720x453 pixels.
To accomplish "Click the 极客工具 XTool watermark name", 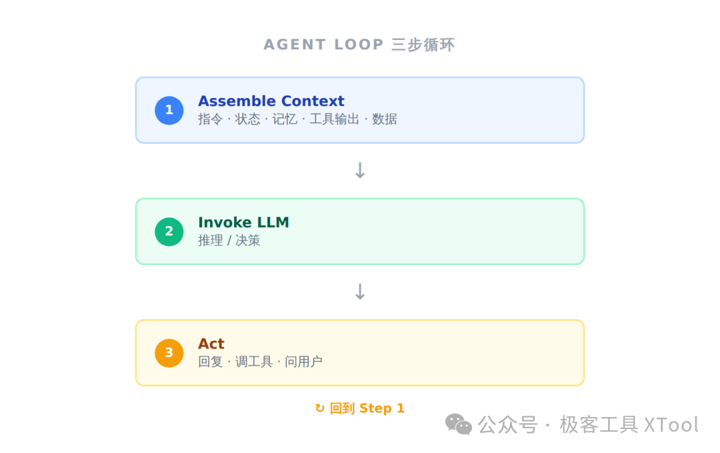I will [x=629, y=424].
